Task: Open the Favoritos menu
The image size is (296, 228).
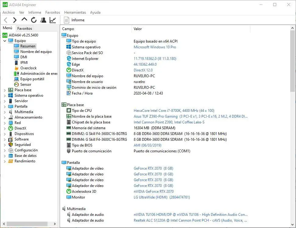Action: tap(52, 12)
